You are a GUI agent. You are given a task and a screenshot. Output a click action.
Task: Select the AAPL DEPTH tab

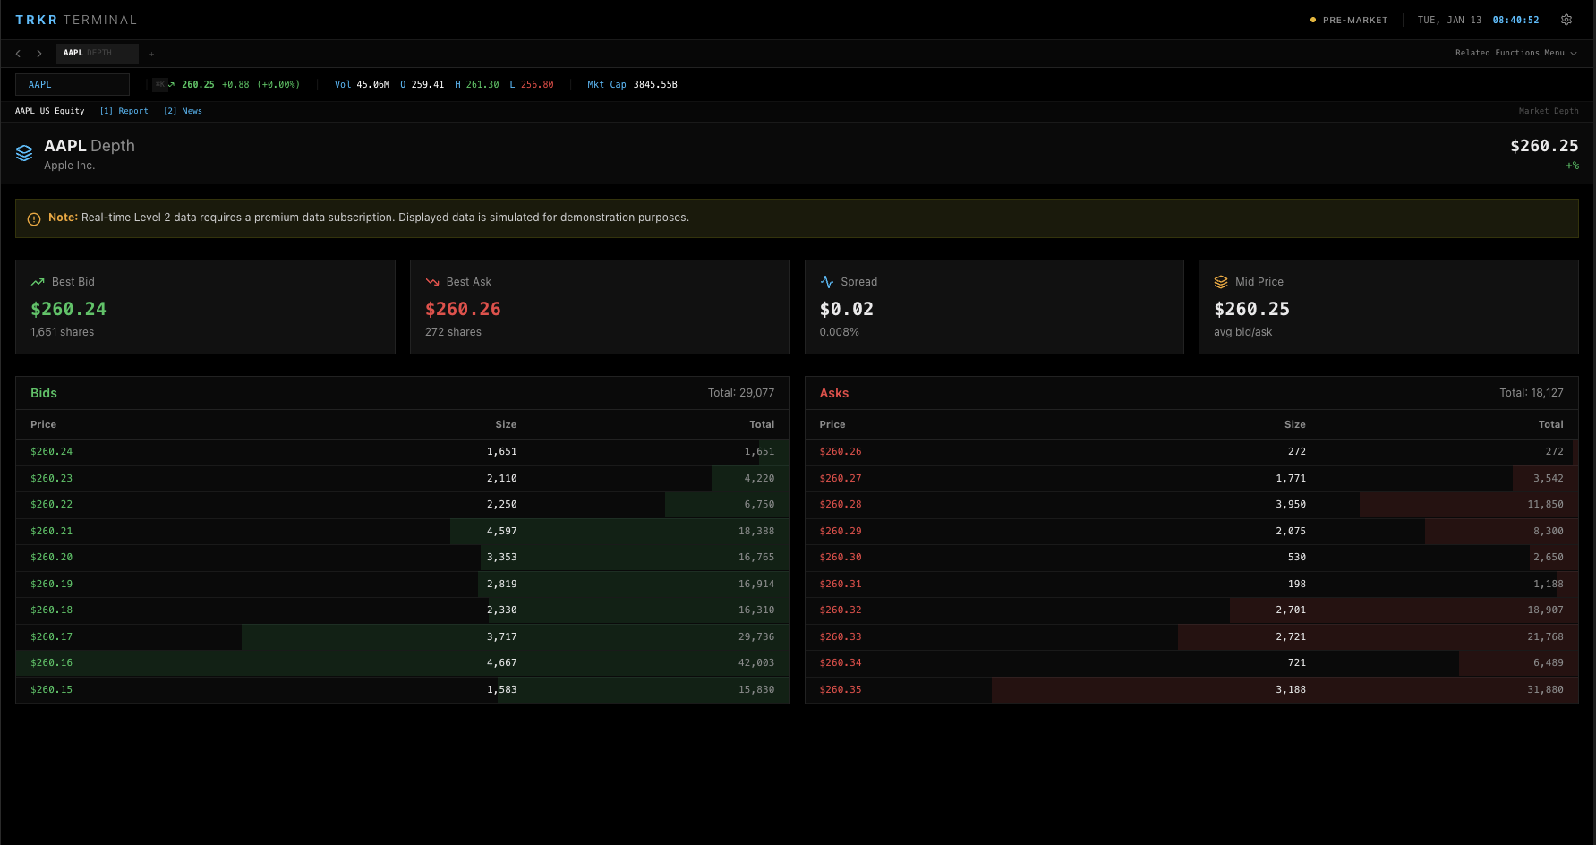click(x=97, y=53)
